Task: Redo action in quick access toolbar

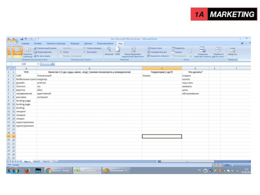Action: 31,39
